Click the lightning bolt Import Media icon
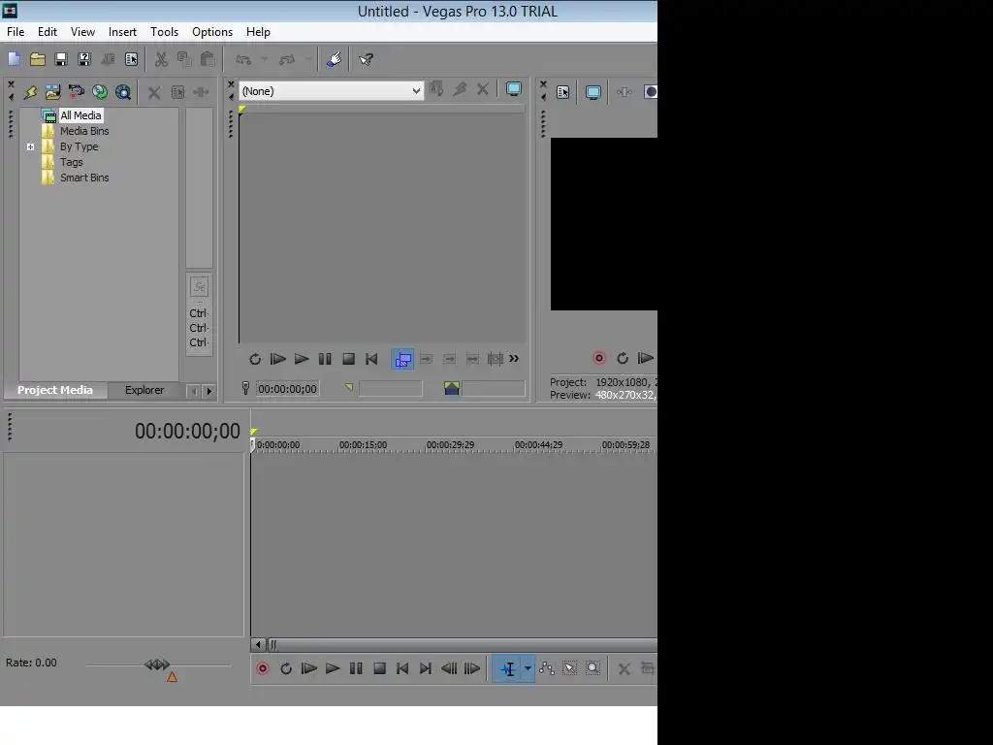993x745 pixels. click(30, 92)
